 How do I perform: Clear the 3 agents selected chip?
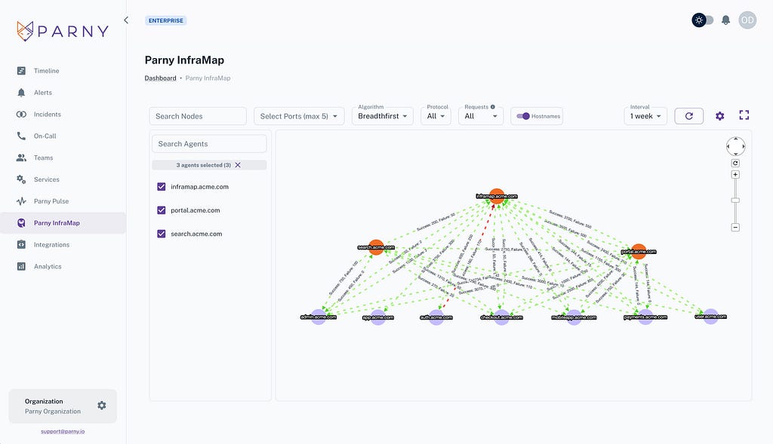click(x=238, y=165)
